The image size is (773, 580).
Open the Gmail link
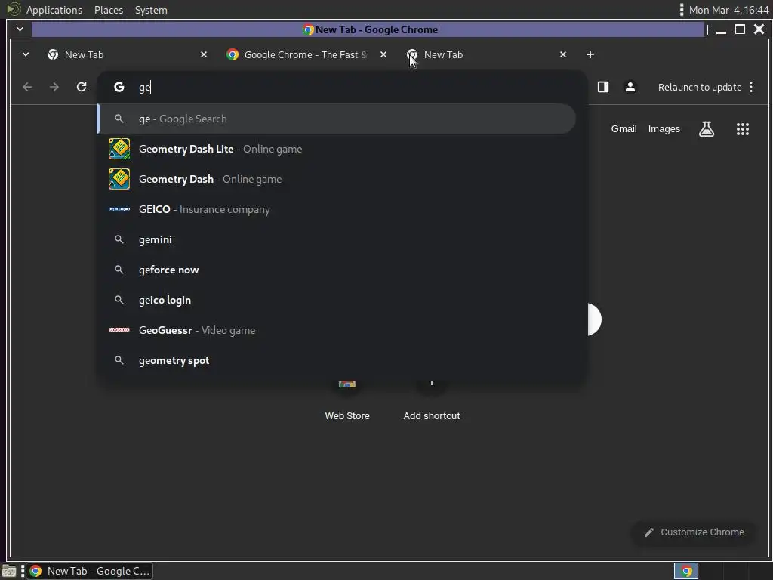[x=624, y=128]
